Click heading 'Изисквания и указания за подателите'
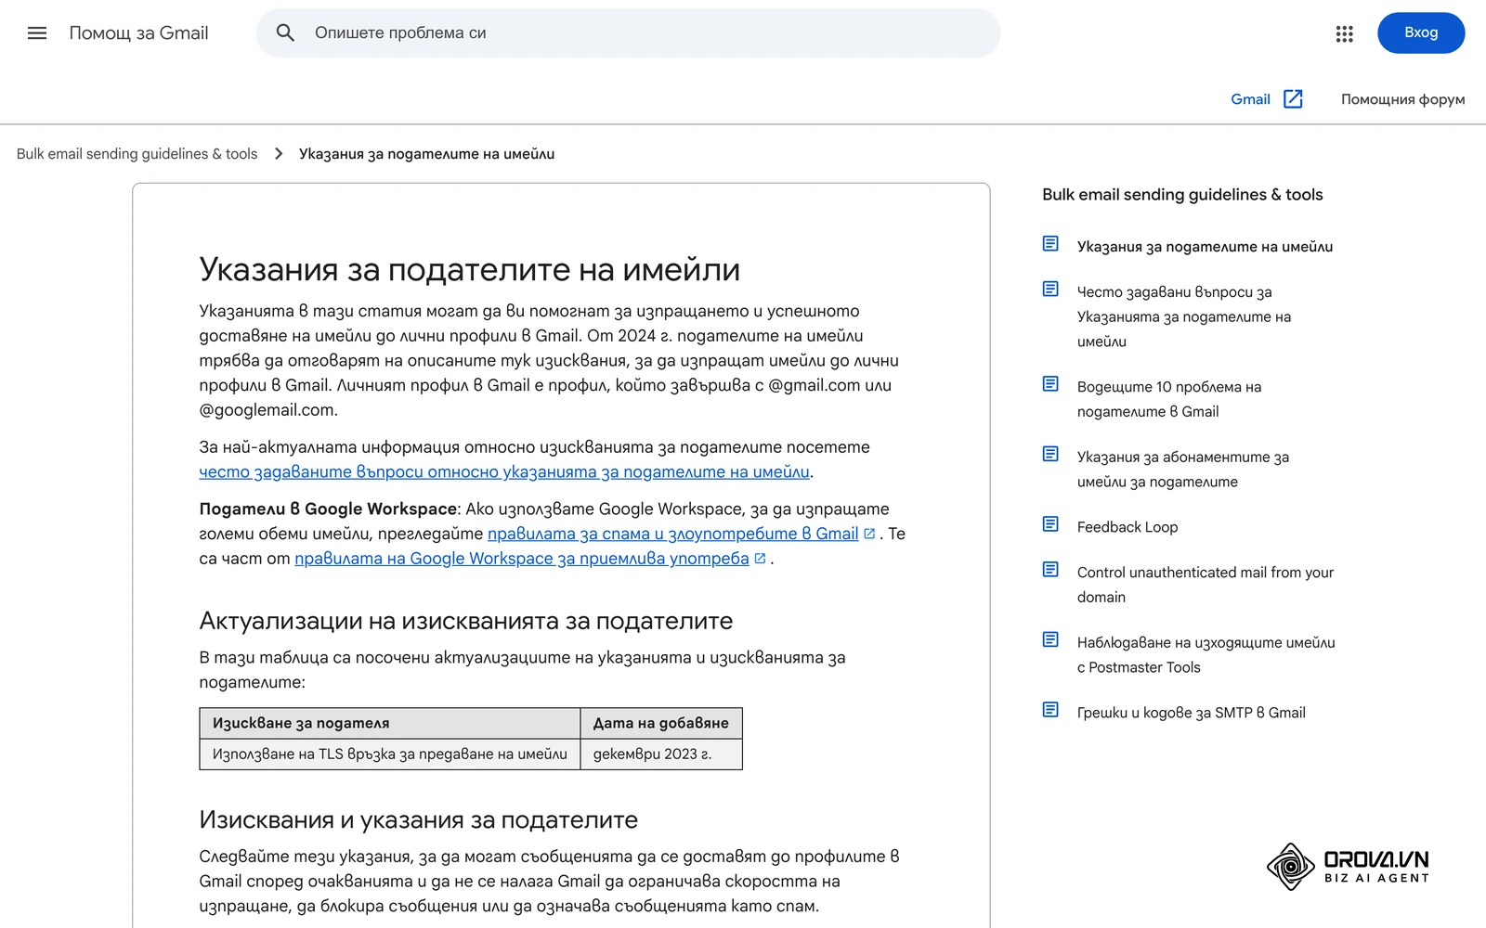The height and width of the screenshot is (928, 1486). click(419, 820)
